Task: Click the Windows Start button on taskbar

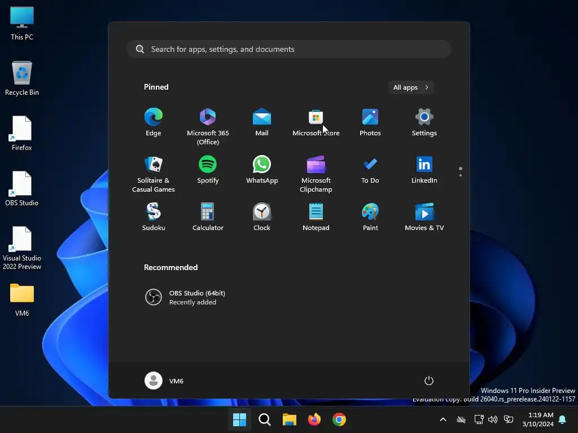Action: [x=239, y=419]
